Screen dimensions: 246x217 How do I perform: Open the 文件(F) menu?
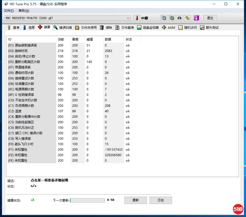click(9, 11)
